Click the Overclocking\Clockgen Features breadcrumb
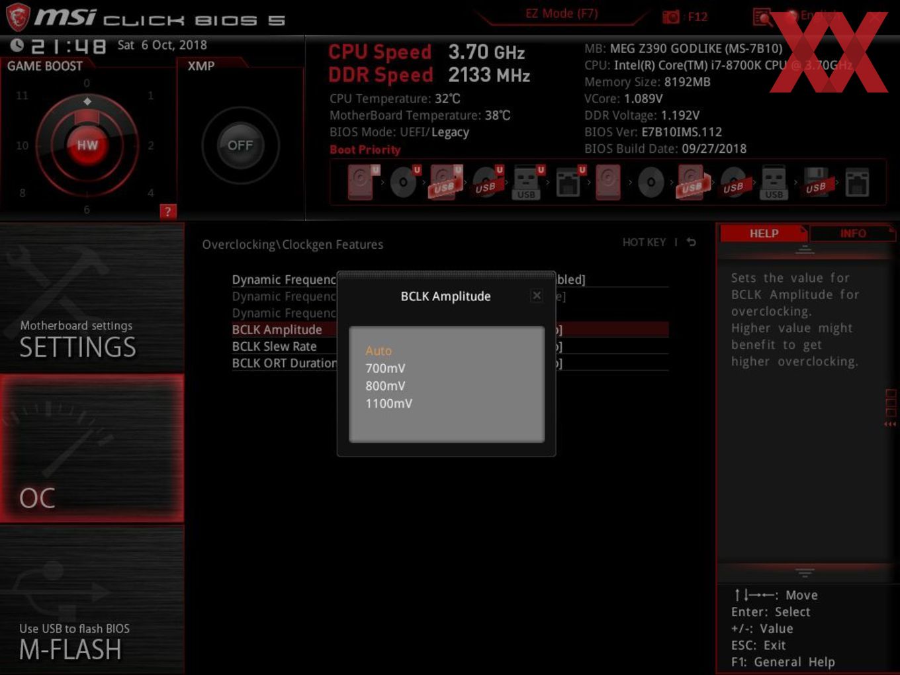Image resolution: width=900 pixels, height=675 pixels. [292, 244]
